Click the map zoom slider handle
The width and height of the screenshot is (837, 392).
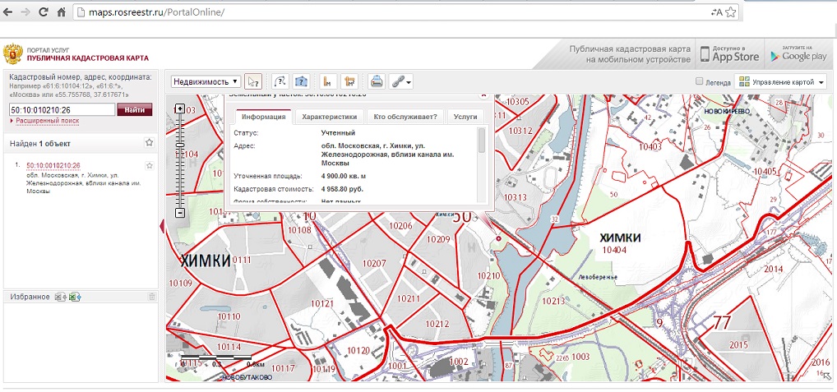pyautogui.click(x=180, y=145)
